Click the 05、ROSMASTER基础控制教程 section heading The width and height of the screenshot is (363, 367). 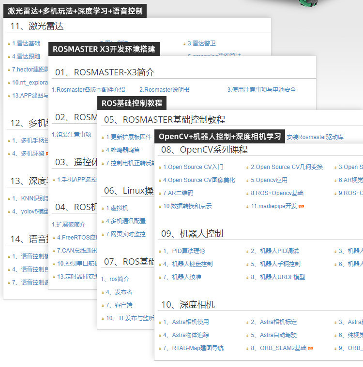click(165, 120)
